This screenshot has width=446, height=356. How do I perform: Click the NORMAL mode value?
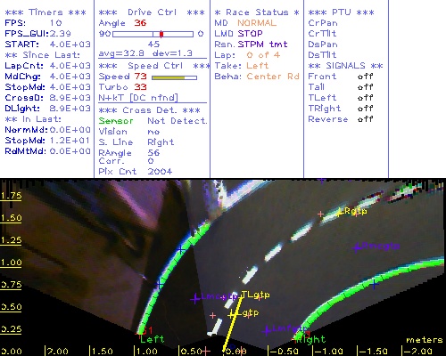(257, 23)
